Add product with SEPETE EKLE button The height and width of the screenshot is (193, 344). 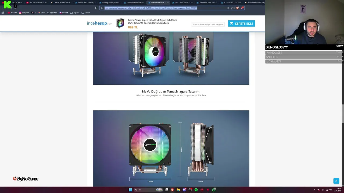click(241, 24)
